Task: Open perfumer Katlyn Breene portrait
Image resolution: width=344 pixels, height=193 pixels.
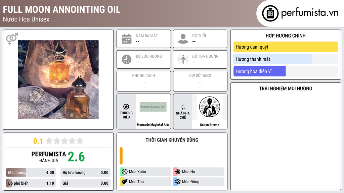Action: [210, 107]
